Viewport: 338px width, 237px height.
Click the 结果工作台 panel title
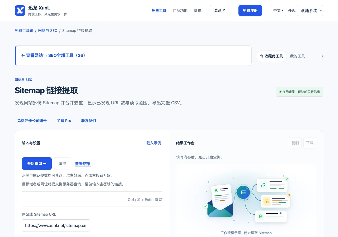click(185, 143)
